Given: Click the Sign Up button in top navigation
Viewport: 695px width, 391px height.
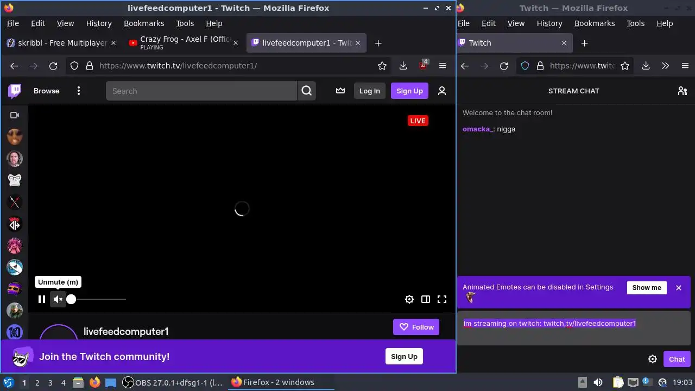Looking at the screenshot, I should tap(409, 91).
